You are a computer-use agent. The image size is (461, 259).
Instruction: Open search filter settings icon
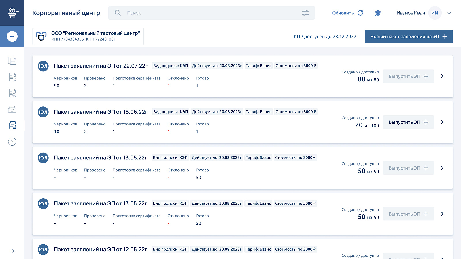pyautogui.click(x=305, y=13)
